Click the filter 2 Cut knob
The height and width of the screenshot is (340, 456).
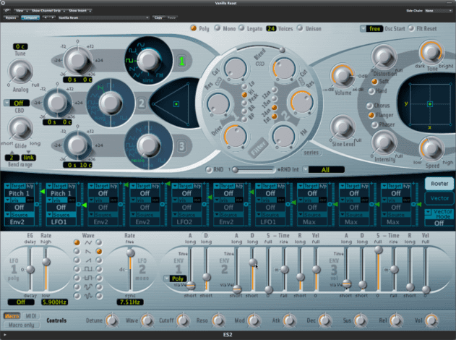(284, 69)
